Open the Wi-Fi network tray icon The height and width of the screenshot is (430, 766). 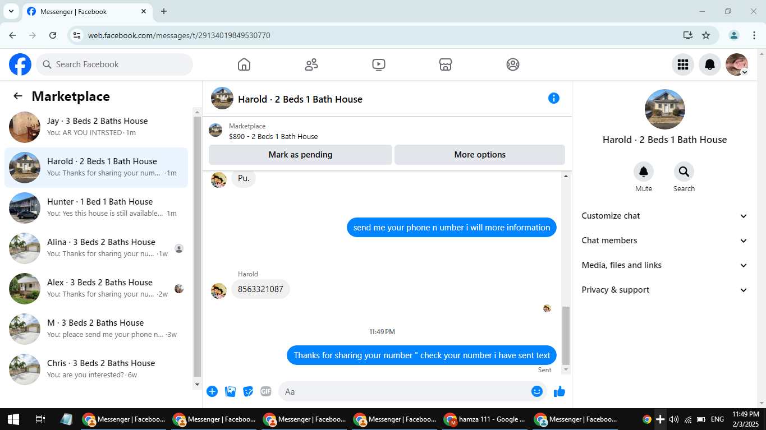click(x=687, y=419)
